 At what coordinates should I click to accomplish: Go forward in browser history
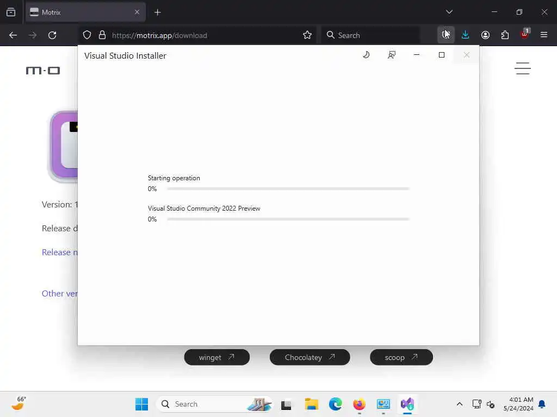point(33,35)
